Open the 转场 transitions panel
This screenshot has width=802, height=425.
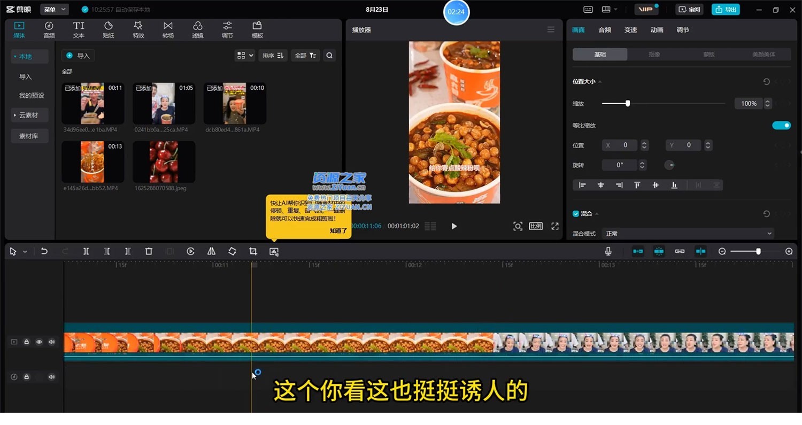(168, 30)
